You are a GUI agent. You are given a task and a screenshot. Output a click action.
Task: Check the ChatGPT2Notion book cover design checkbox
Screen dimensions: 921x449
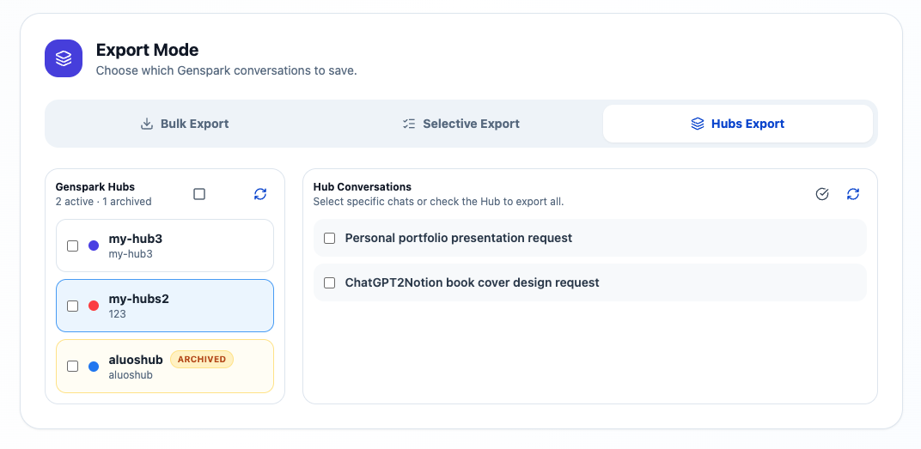pyautogui.click(x=330, y=283)
